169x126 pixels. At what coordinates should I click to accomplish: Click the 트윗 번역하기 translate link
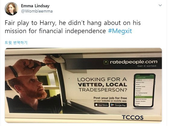click(16, 43)
